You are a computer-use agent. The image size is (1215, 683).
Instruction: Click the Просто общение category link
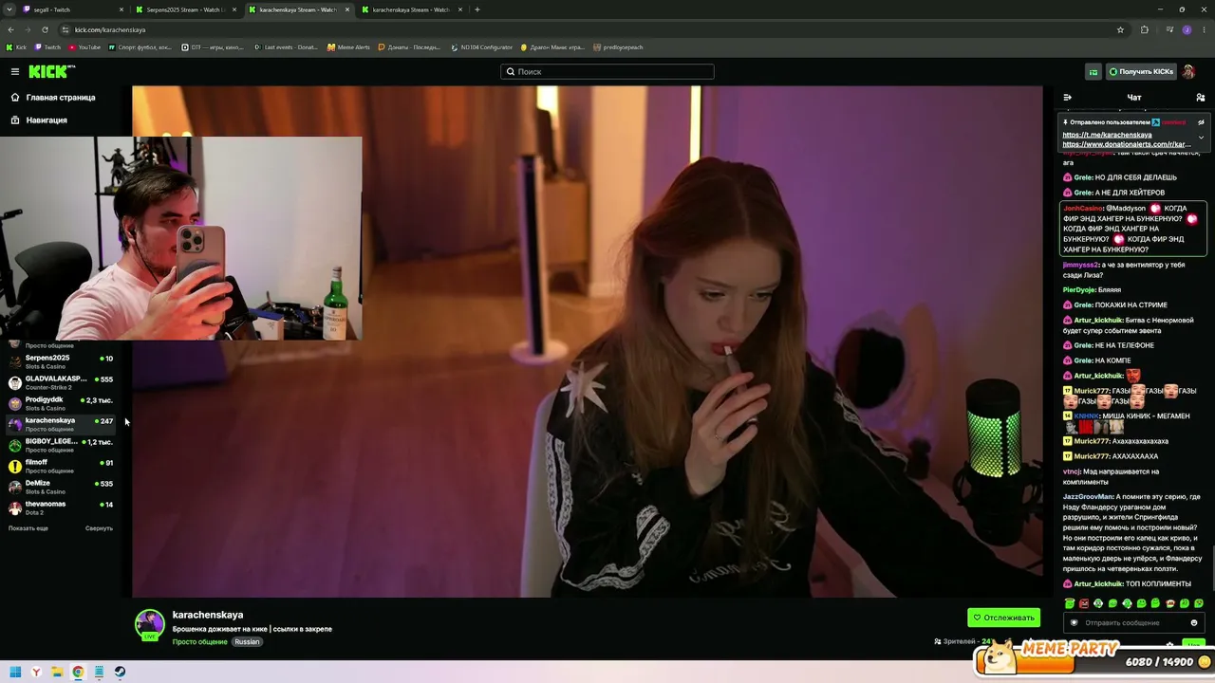tap(199, 642)
